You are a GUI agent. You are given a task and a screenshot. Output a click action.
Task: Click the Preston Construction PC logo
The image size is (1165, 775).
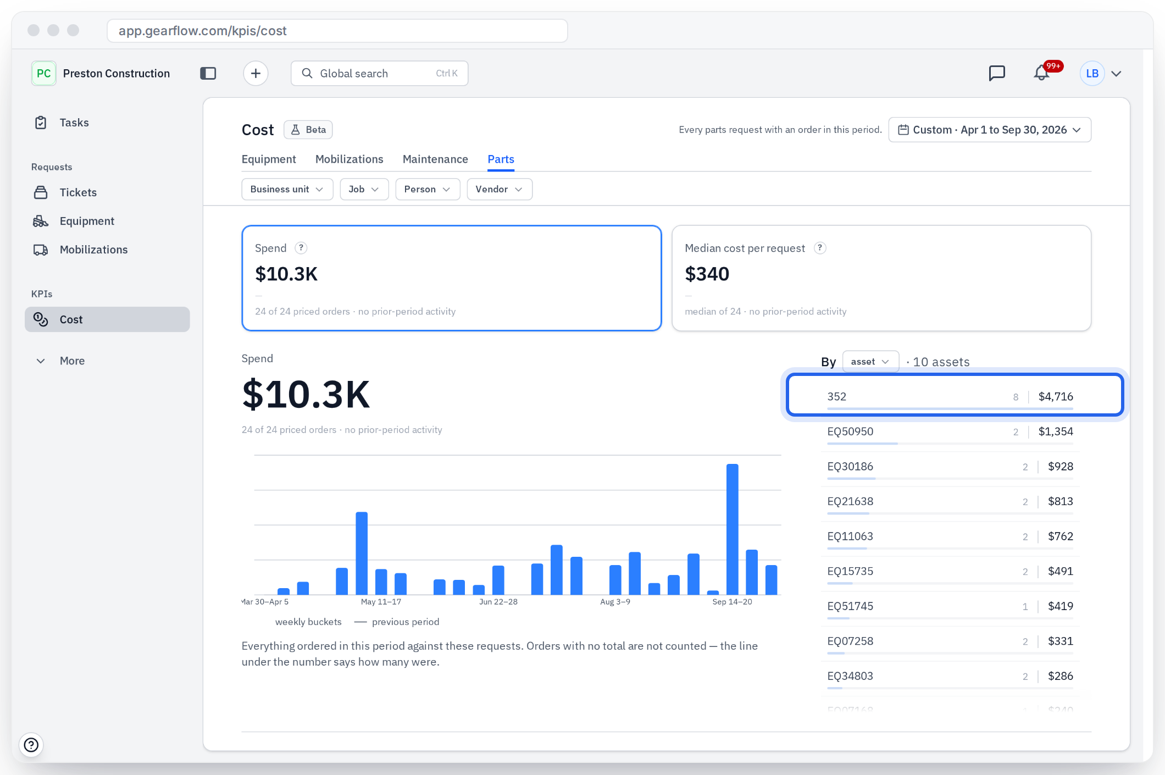pyautogui.click(x=43, y=73)
